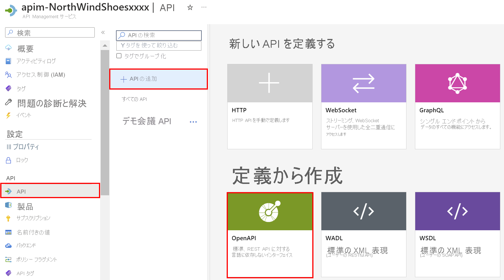Screen dimensions: 504x280
Task: Select 名前付きの値 menu entry
Action: pyautogui.click(x=33, y=232)
